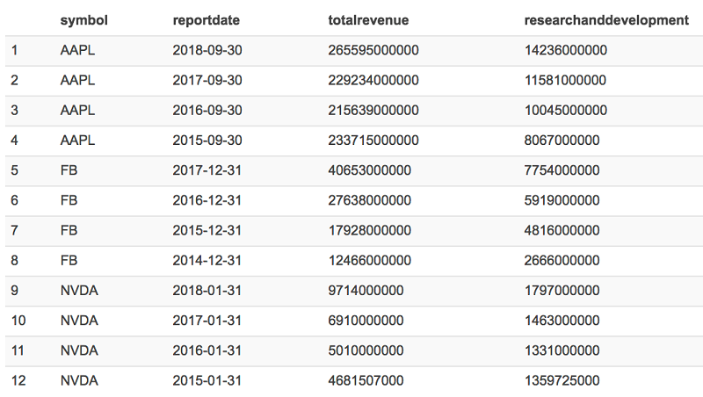Screen dimensions: 703x397
Task: Select R&D value 1359725000
Action: (x=562, y=380)
